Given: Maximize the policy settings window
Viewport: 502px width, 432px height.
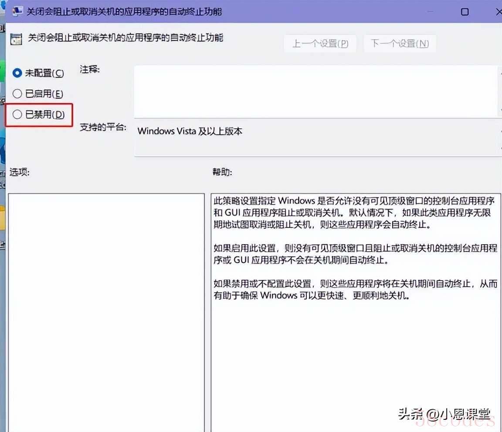Looking at the screenshot, I should (465, 12).
